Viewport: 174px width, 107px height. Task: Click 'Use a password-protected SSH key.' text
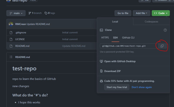coord(117,52)
